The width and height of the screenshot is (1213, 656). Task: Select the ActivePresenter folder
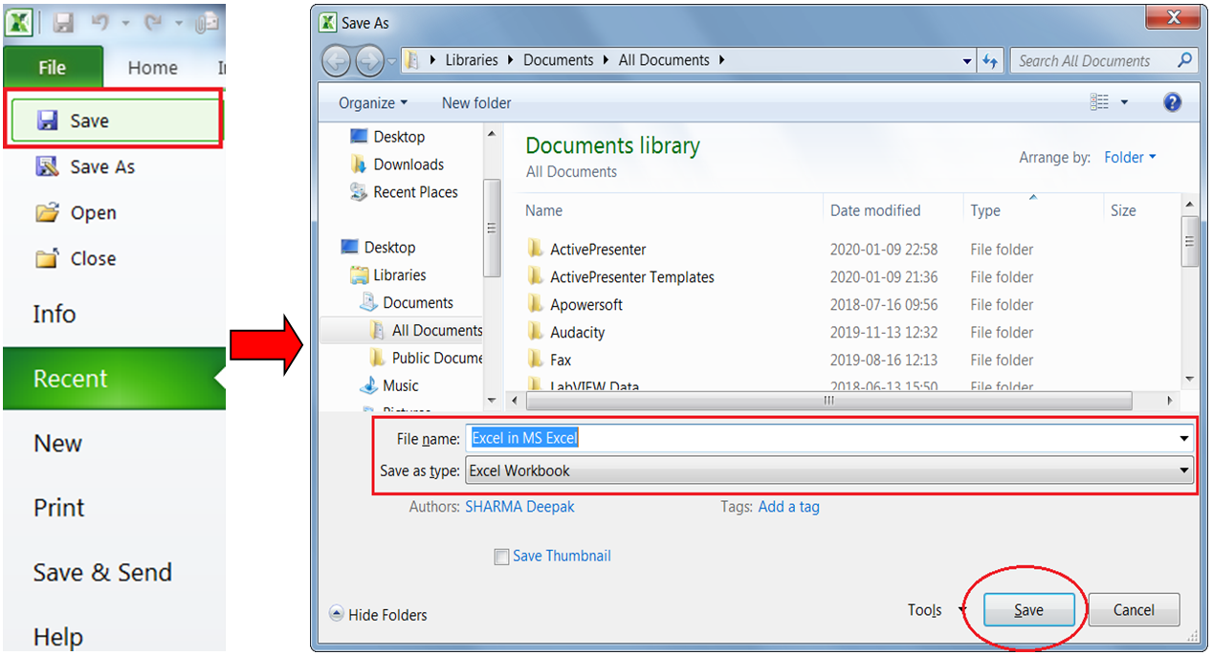[x=598, y=249]
